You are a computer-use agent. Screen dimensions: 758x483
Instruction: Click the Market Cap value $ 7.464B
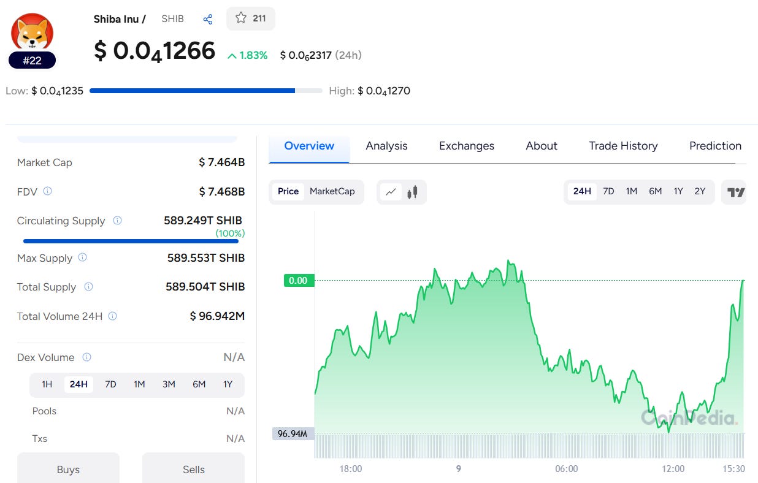point(221,162)
